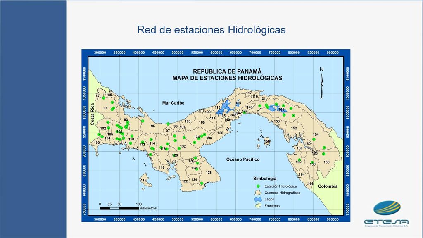This screenshot has width=423, height=238.
Task: Click the 'Lagos' legend text
Action: [269, 199]
